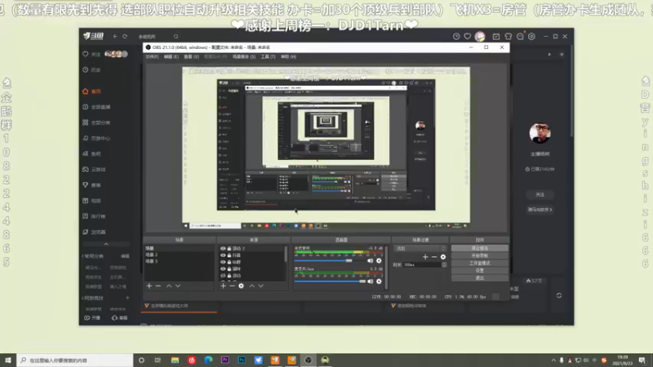The height and width of the screenshot is (367, 653).
Task: Open source properties gear under 来源 list
Action: point(241,286)
